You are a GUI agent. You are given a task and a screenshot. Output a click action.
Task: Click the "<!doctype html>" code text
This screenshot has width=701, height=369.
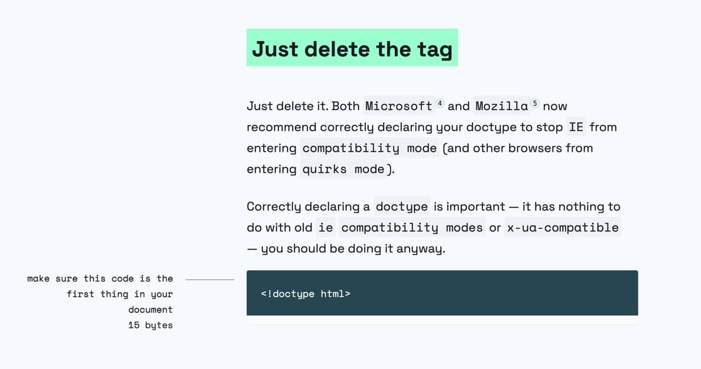[306, 294]
